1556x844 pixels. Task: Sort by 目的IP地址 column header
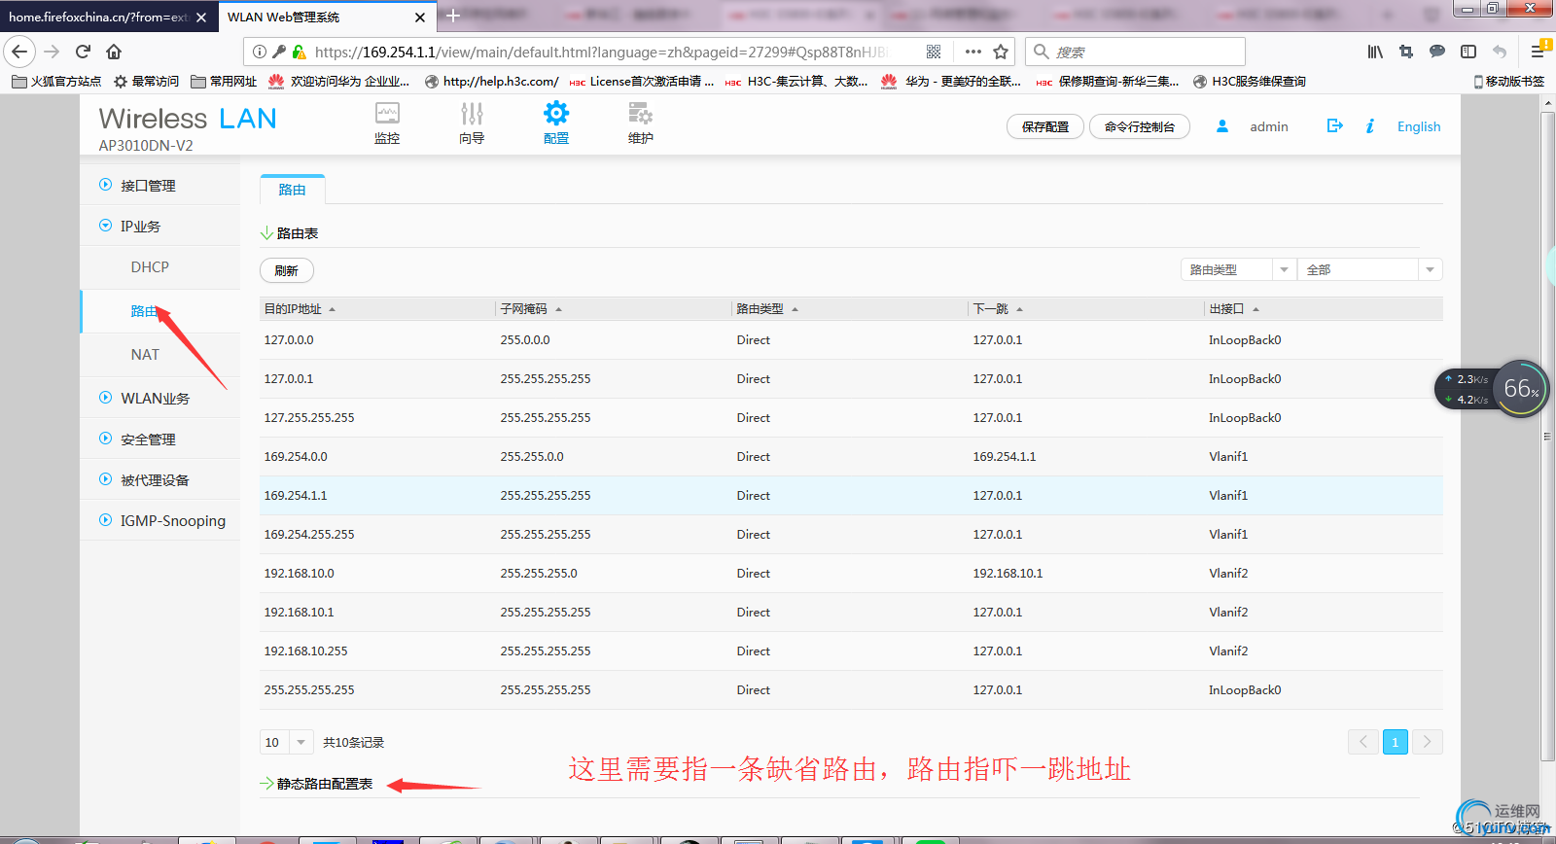click(300, 308)
